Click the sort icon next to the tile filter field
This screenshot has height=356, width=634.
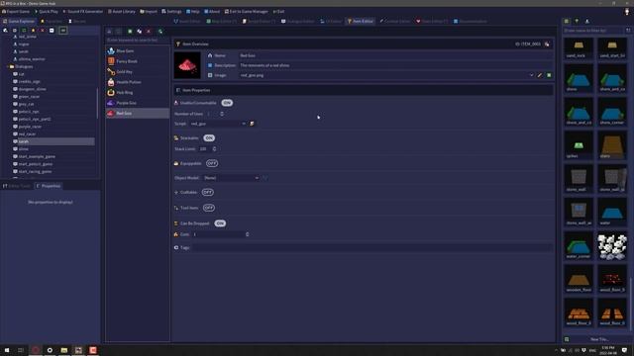point(628,31)
